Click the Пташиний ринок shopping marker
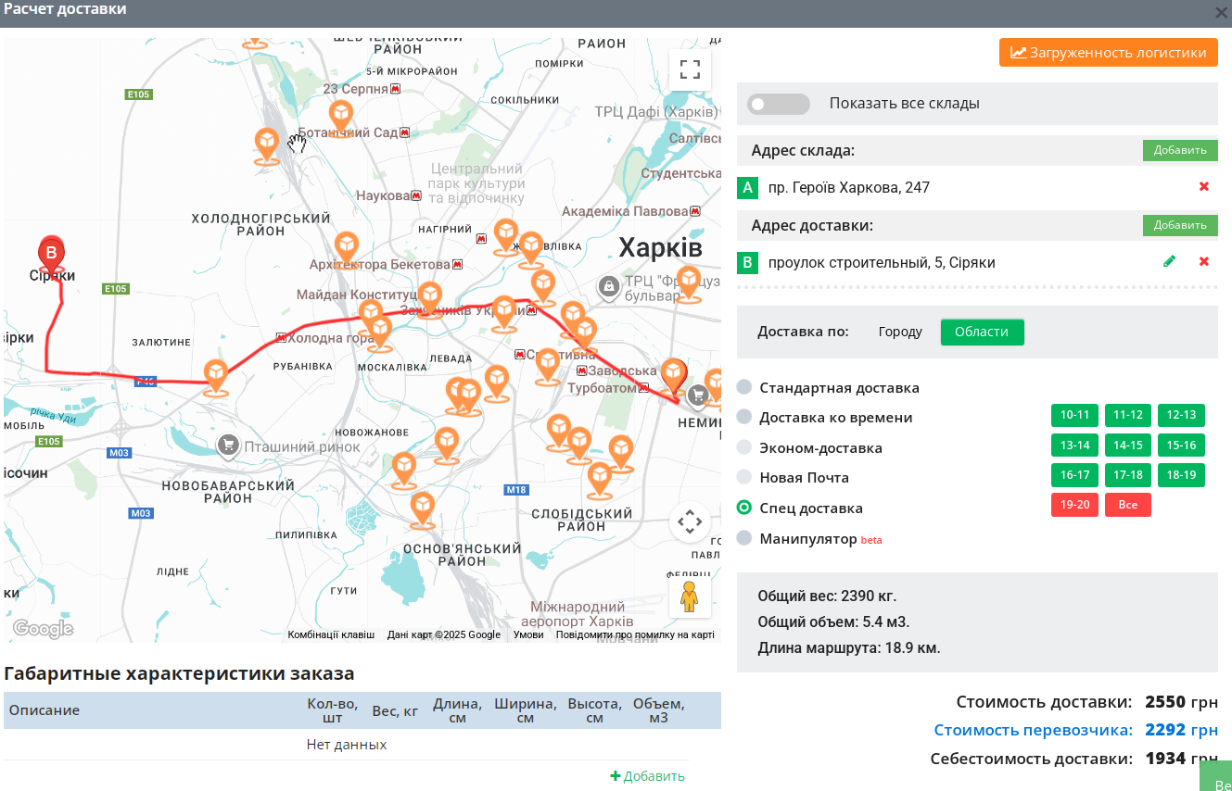This screenshot has height=791, width=1232. click(x=228, y=446)
